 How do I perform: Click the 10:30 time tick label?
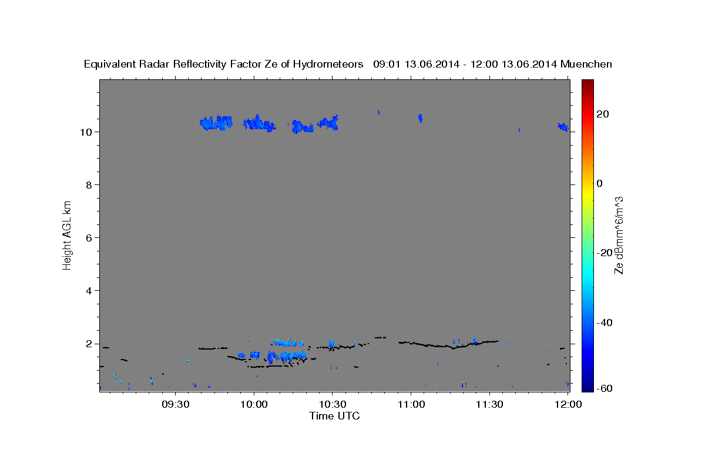click(332, 405)
